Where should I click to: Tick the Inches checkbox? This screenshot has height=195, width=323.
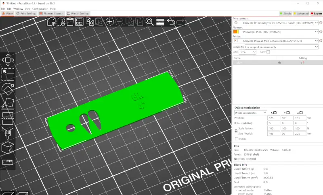point(237,139)
